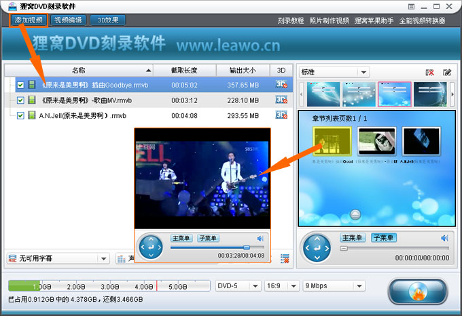The width and height of the screenshot is (462, 316).
Task: Click the audio track equalizer icon
Action: pyautogui.click(x=122, y=258)
